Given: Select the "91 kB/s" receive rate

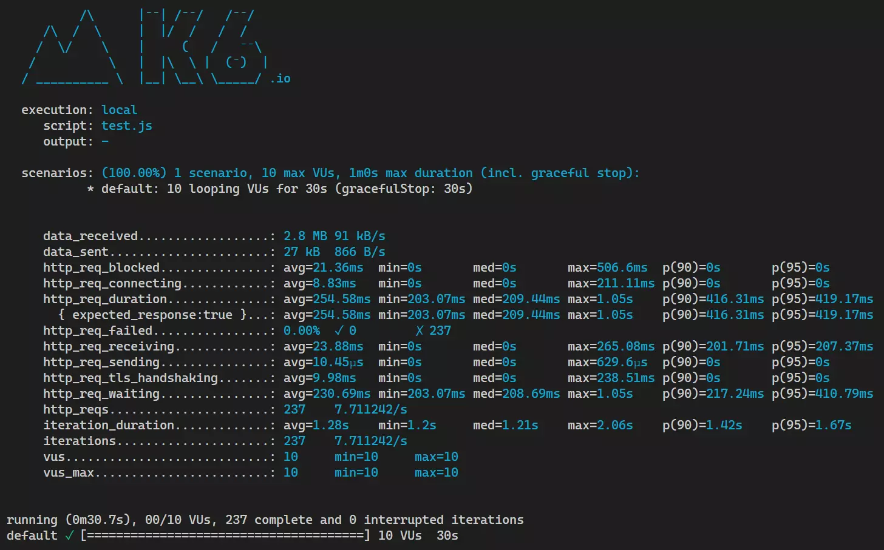Looking at the screenshot, I should click(x=360, y=236).
